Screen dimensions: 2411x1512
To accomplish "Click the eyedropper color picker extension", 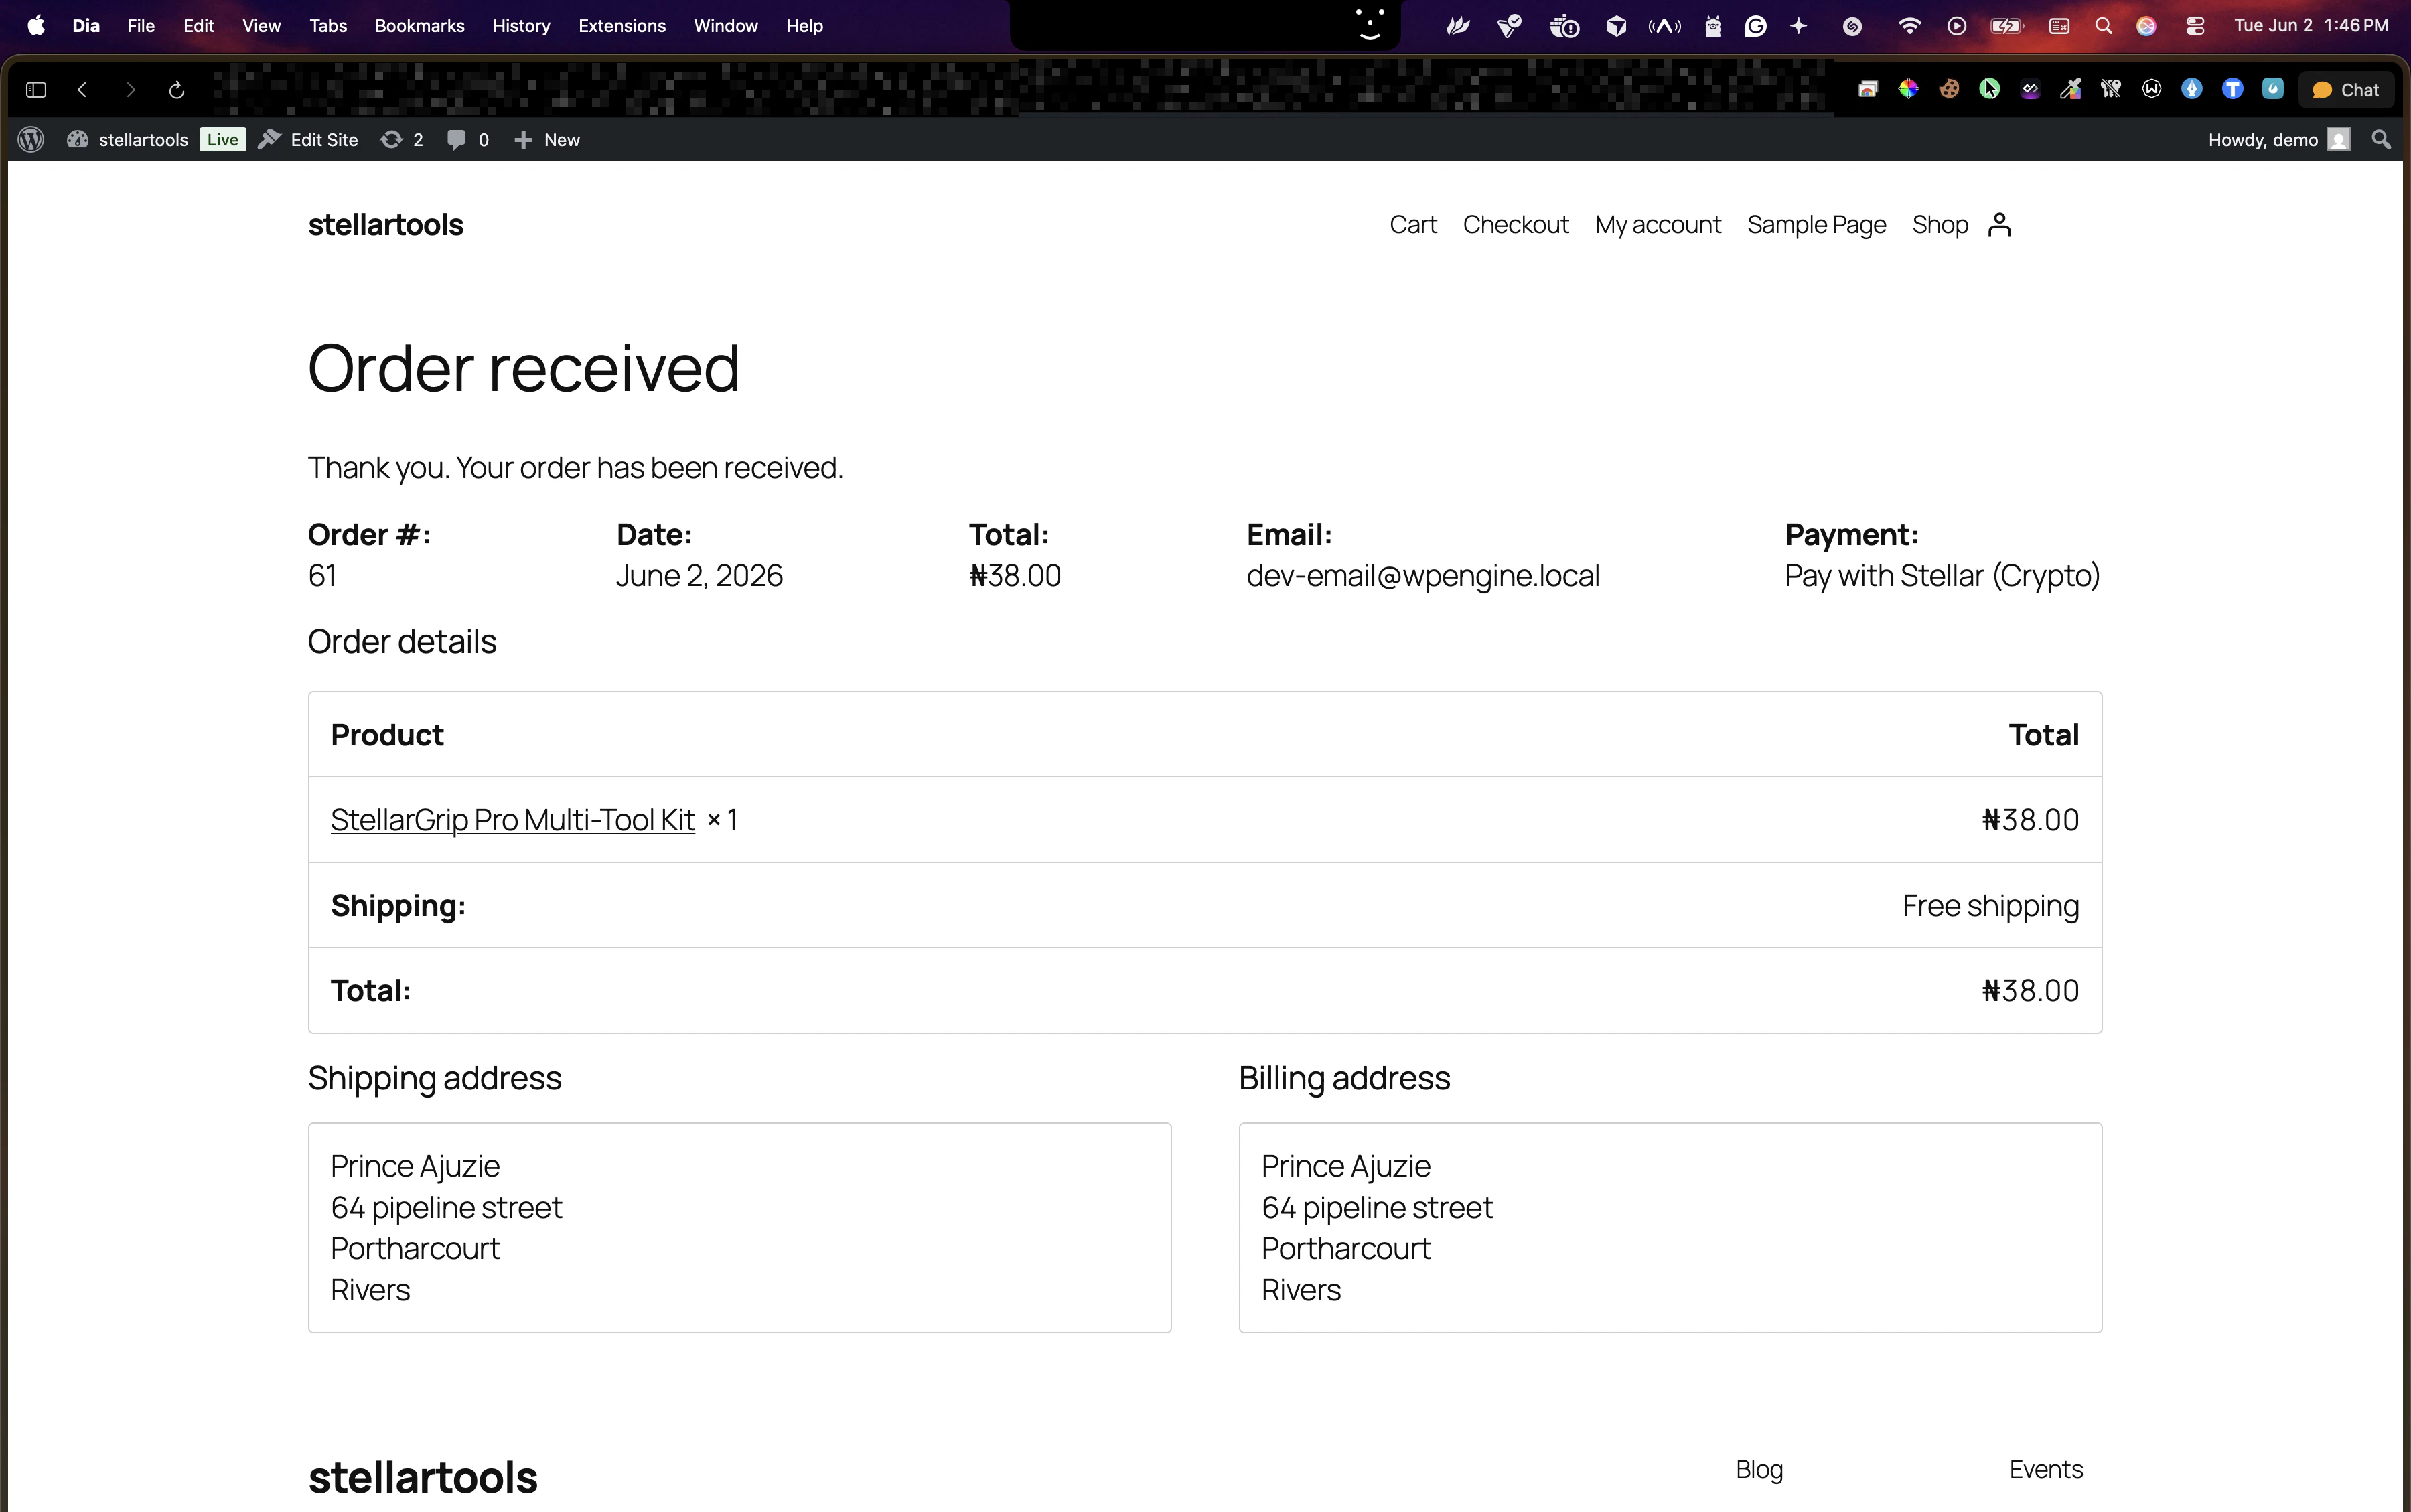I will [2070, 89].
